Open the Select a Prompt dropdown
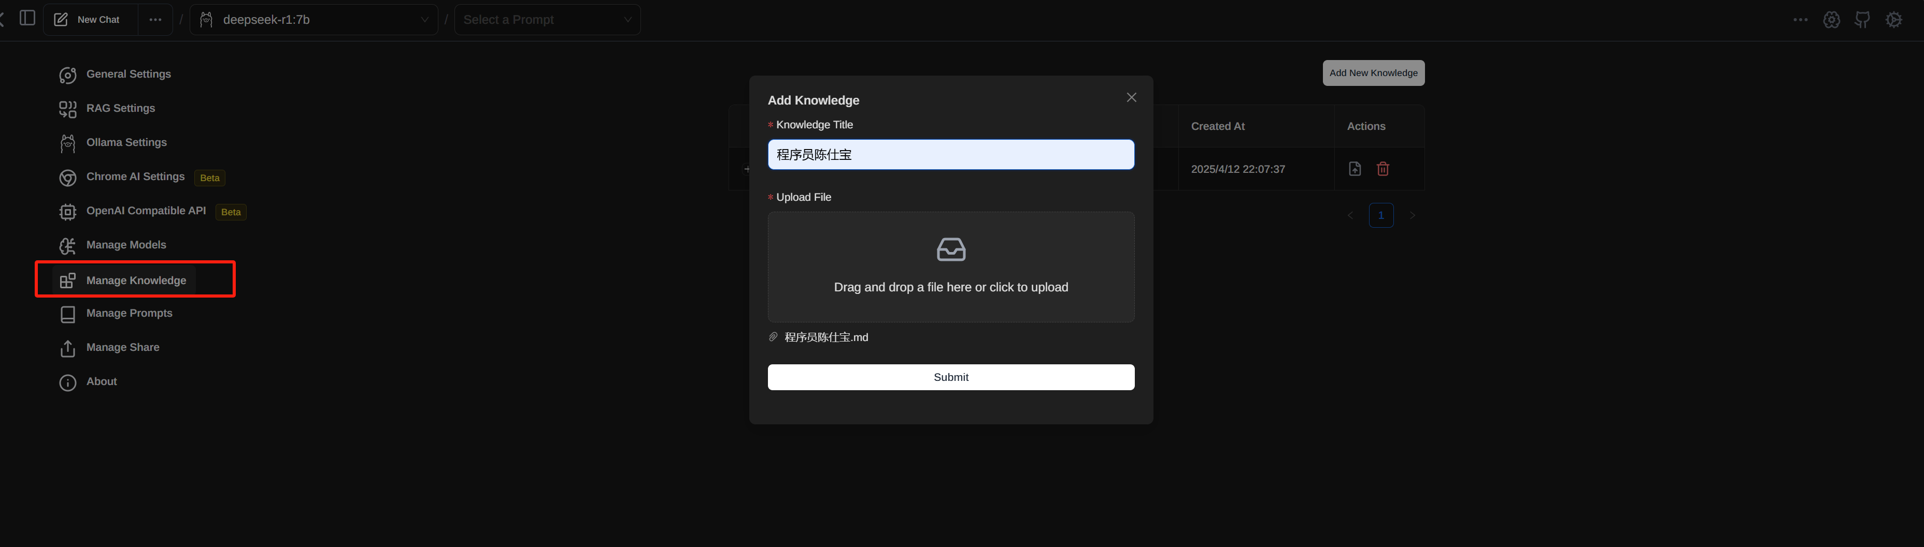Viewport: 1924px width, 547px height. click(x=547, y=20)
